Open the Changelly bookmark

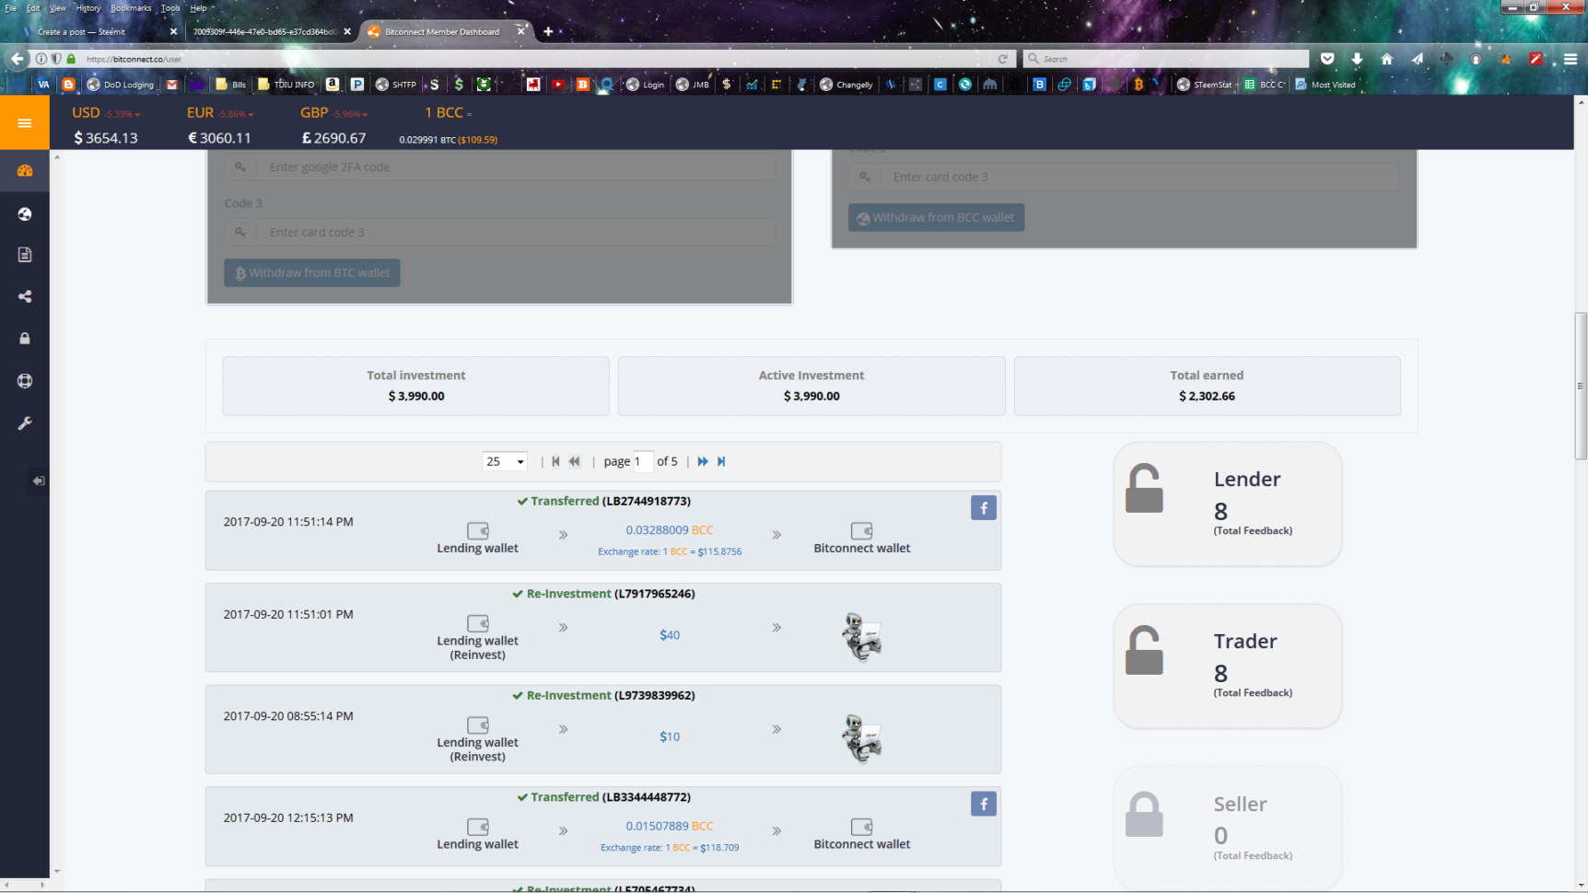click(x=846, y=85)
